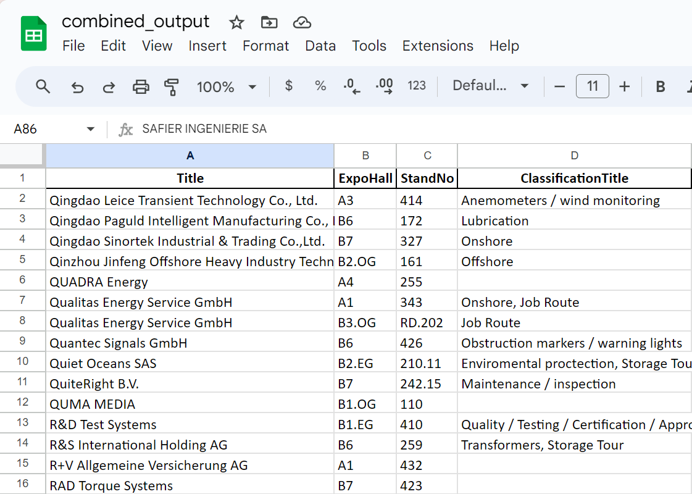Format as percent
Viewport: 692px width, 494px height.
(320, 86)
